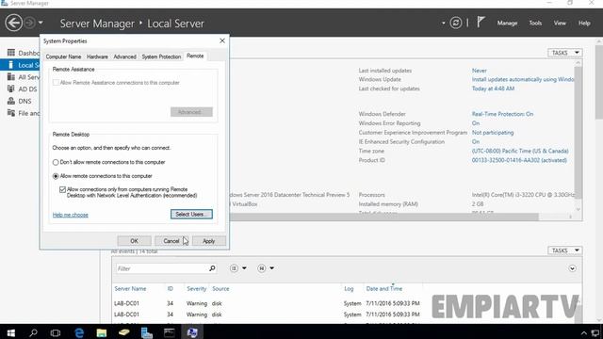Click OK in System Properties
The height and width of the screenshot is (339, 603).
(x=134, y=241)
